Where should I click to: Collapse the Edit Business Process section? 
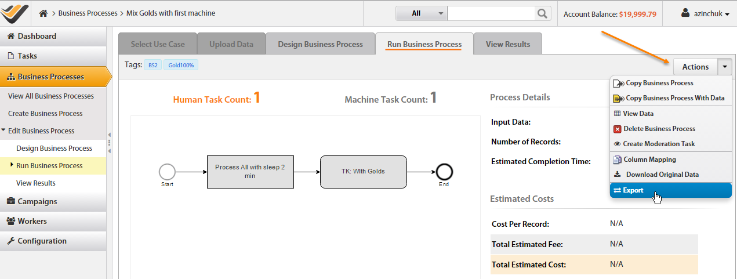coord(3,131)
